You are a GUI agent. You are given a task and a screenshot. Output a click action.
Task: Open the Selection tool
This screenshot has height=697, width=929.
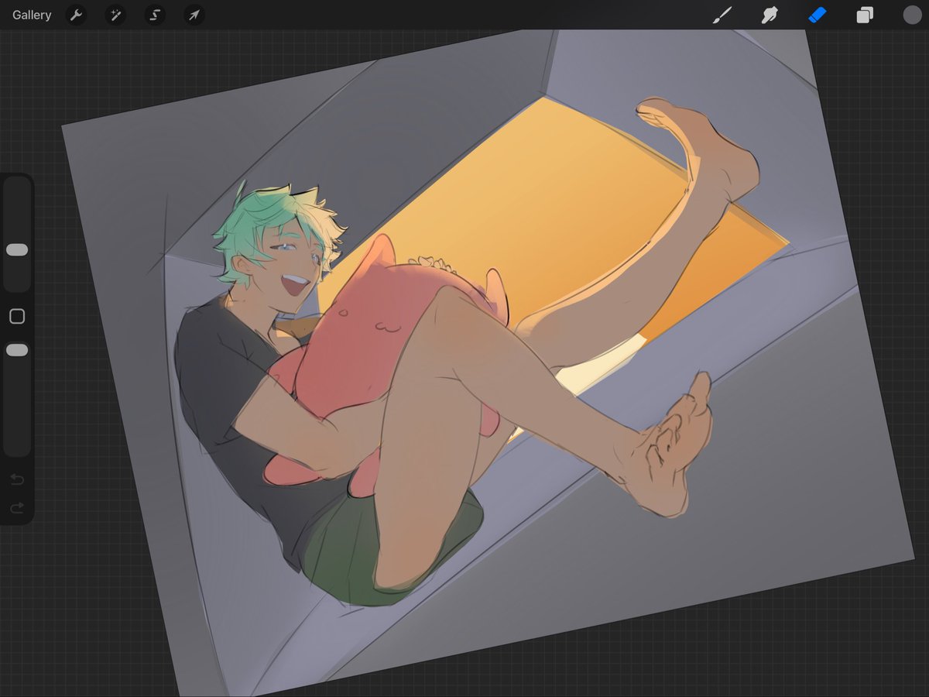(x=155, y=15)
